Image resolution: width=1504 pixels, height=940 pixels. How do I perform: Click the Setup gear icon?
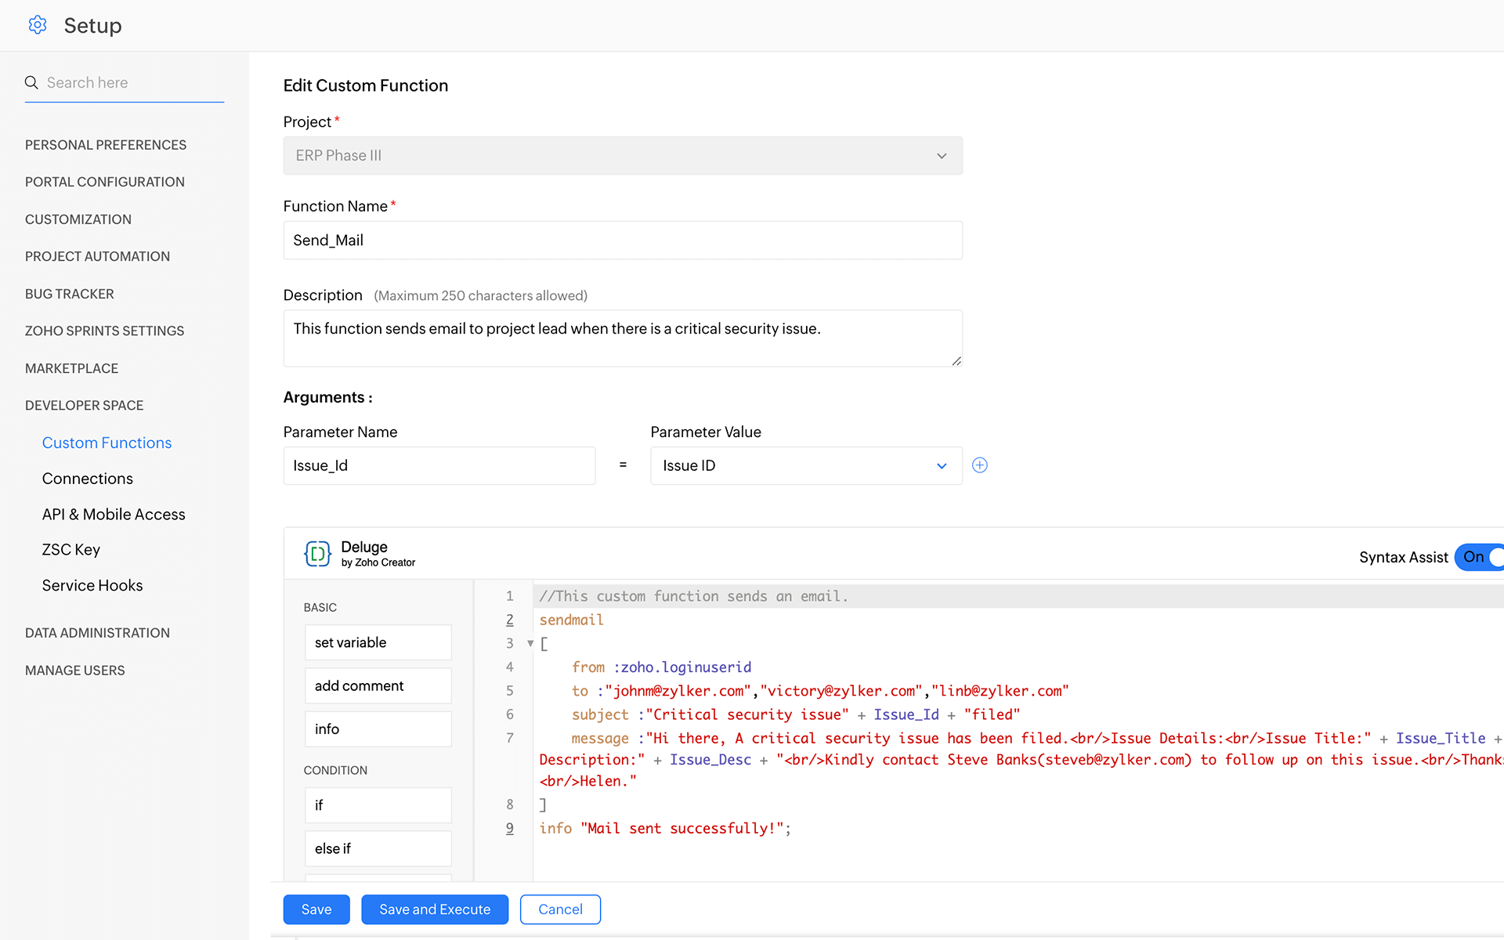(38, 25)
